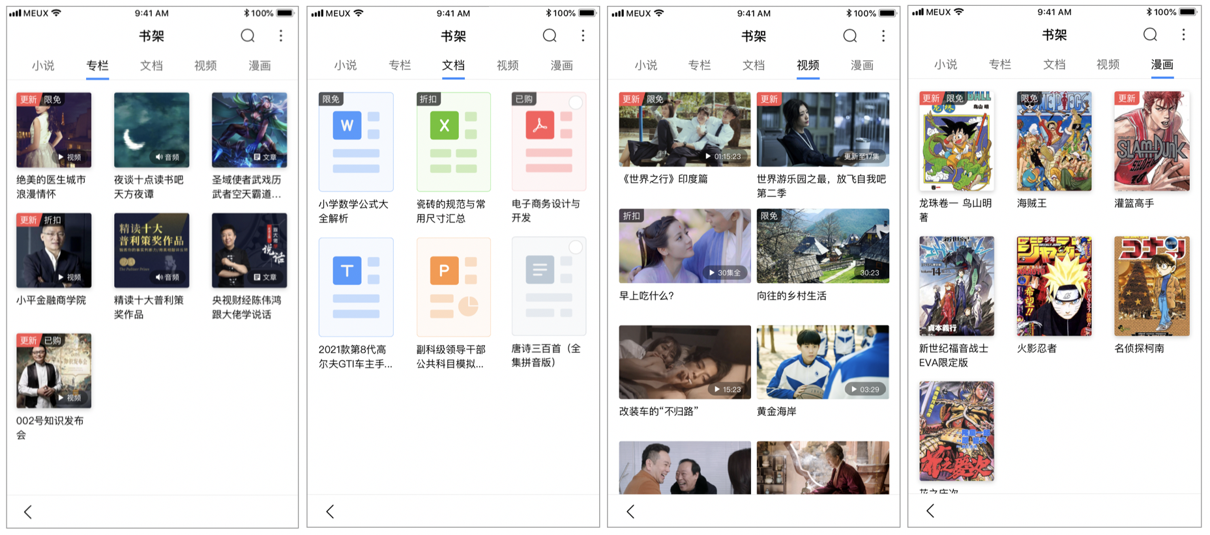Switch to 漫画 tab on the video list screen
This screenshot has width=1210, height=535.
tap(862, 65)
